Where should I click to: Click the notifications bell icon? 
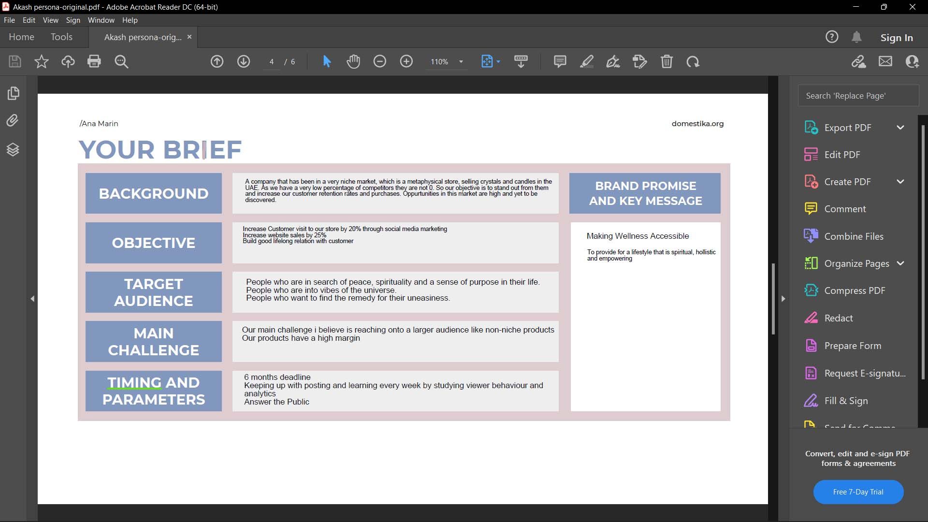tap(856, 37)
